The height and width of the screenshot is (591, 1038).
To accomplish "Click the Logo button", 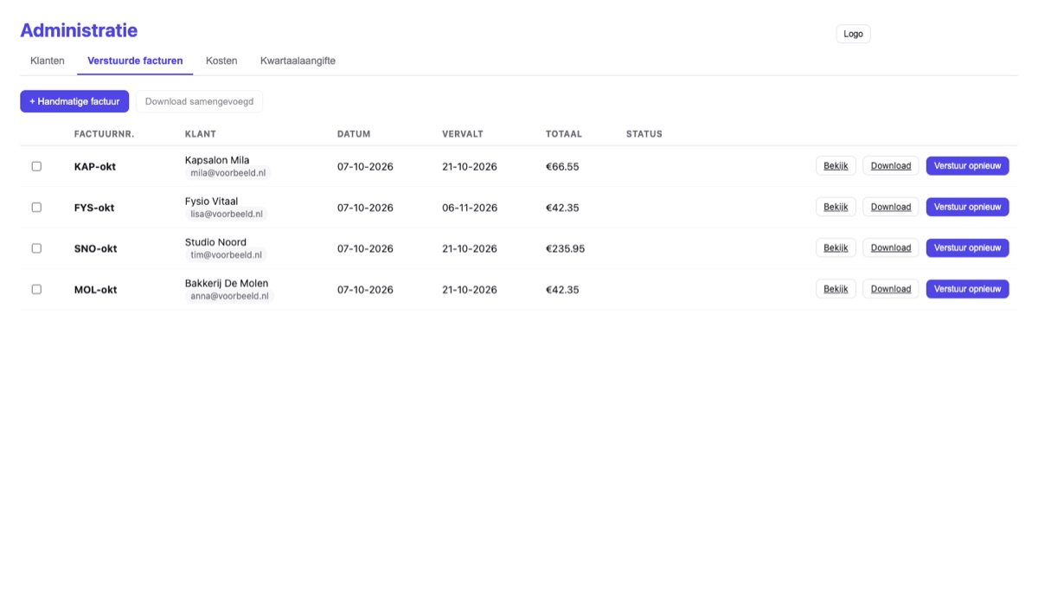I will (853, 34).
